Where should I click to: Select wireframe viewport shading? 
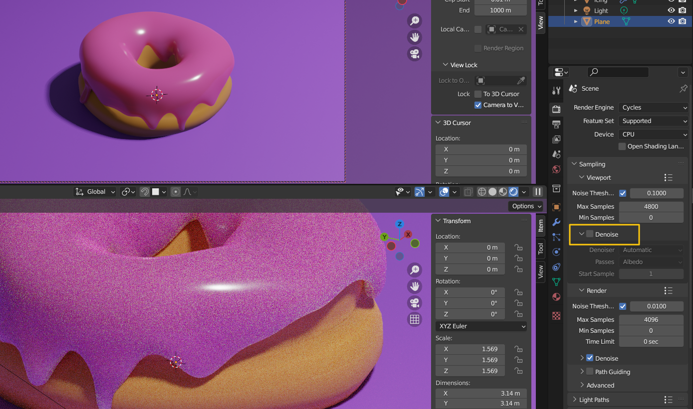[x=482, y=192]
